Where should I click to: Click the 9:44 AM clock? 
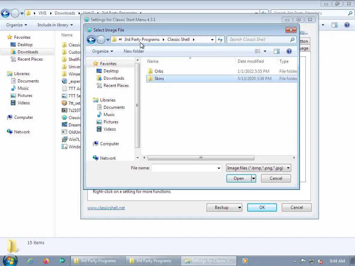coord(337,261)
